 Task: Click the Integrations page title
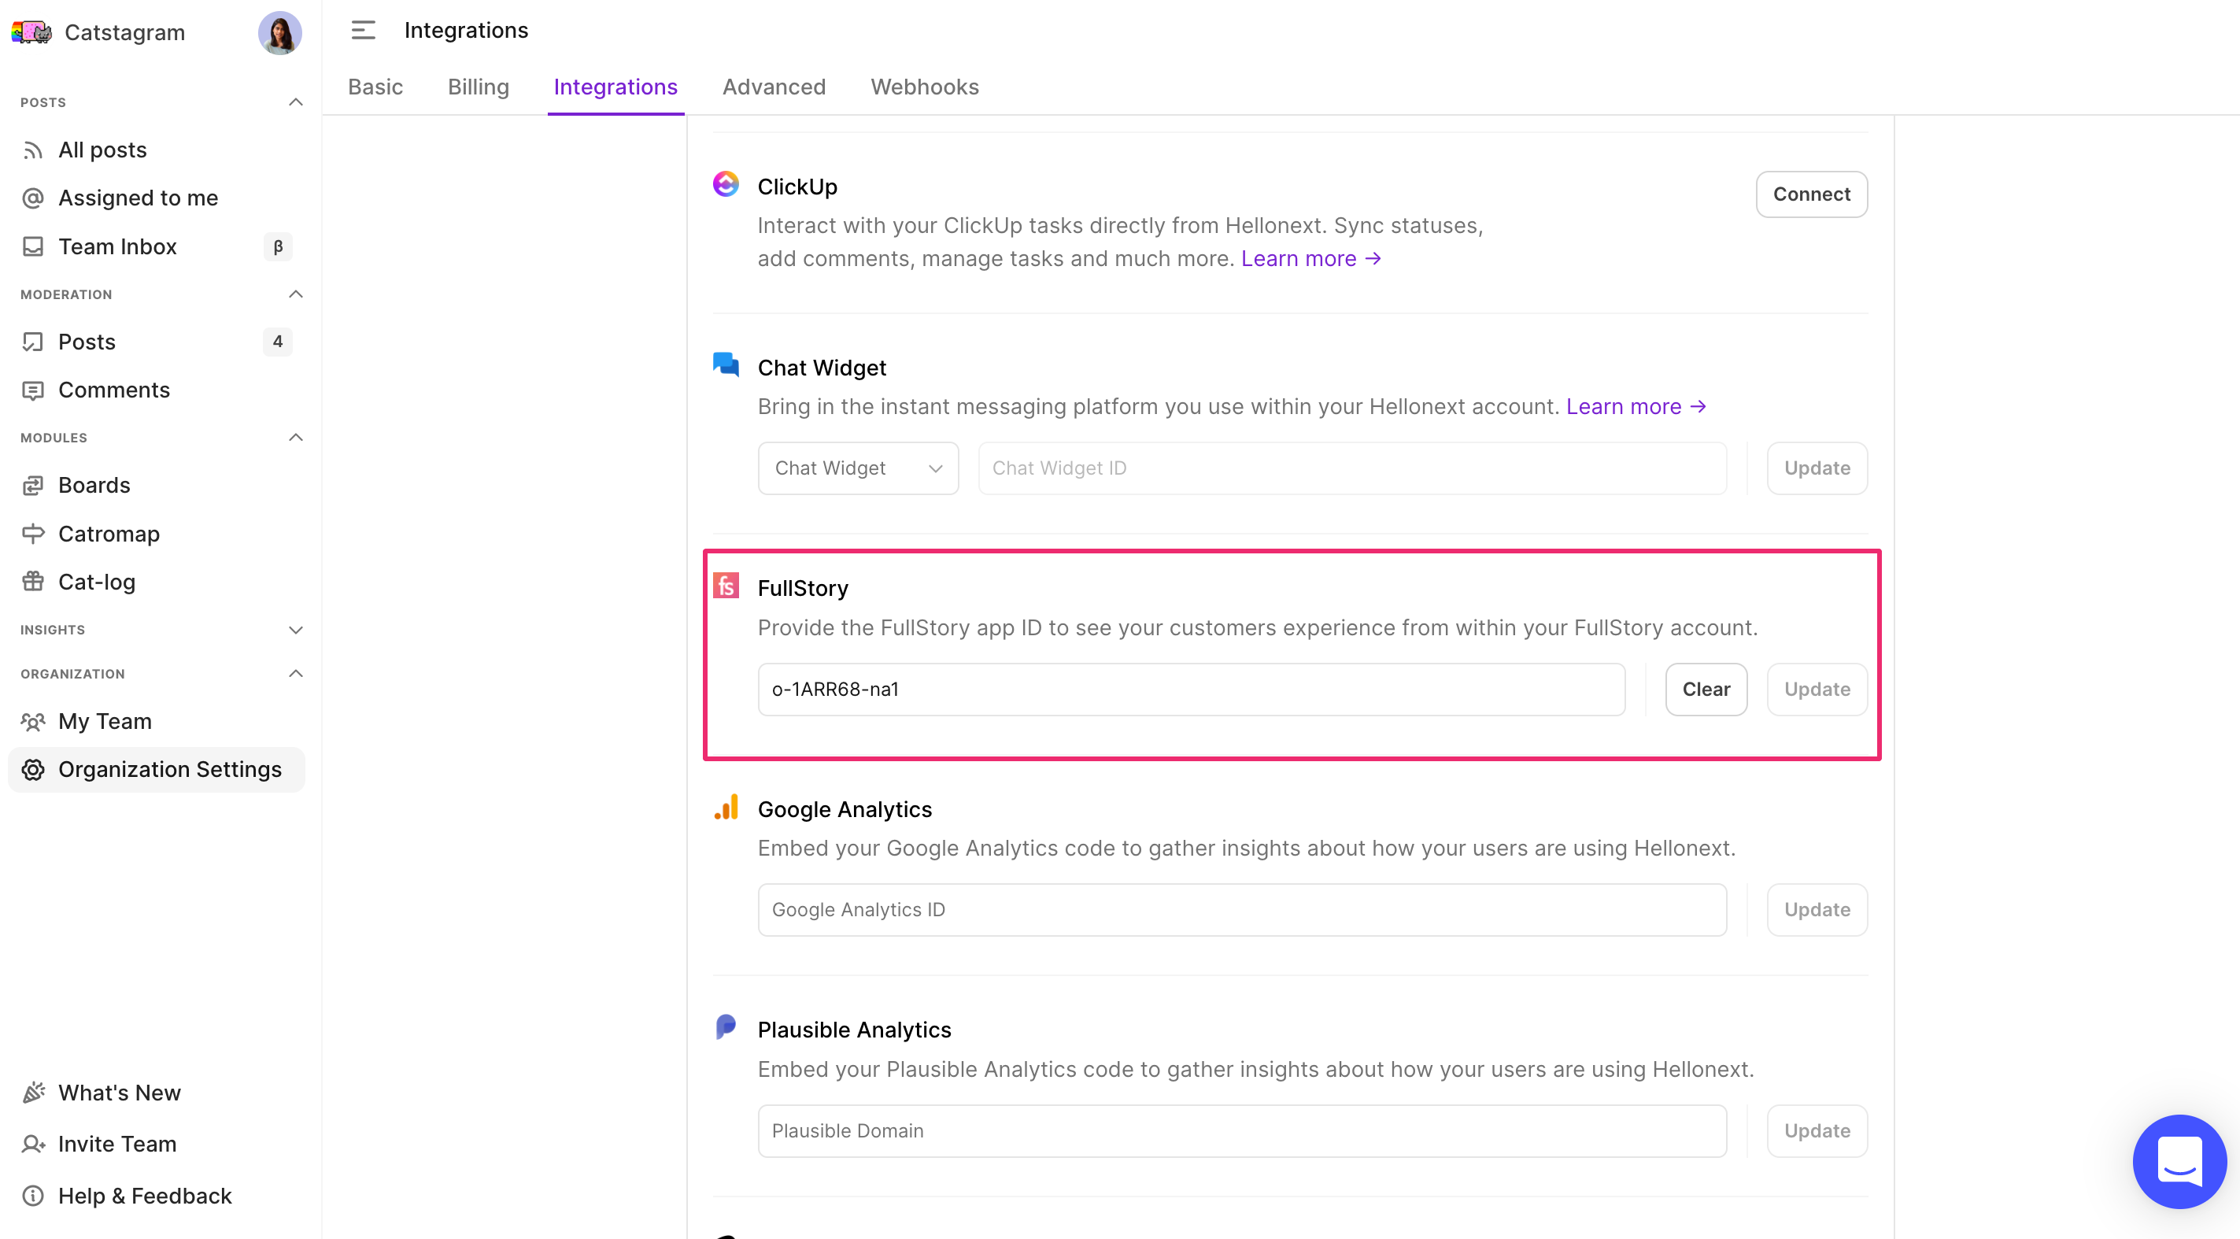coord(466,31)
